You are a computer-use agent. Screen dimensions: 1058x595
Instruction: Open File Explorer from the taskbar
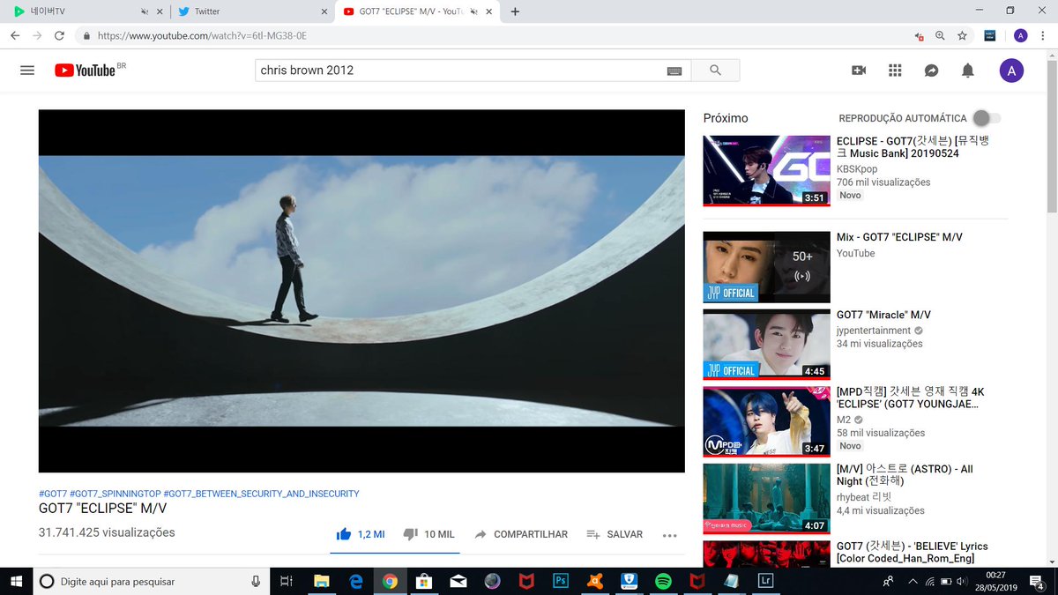(x=322, y=581)
